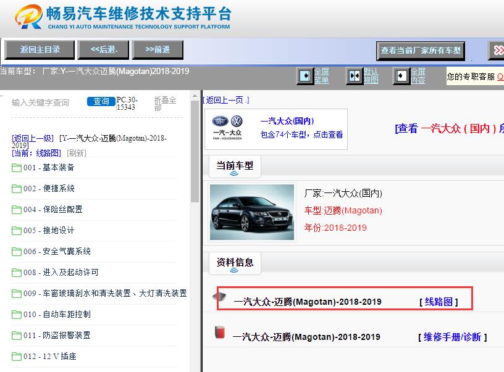
Task: Click the red double-arrow button at top right
Action: tap(497, 50)
